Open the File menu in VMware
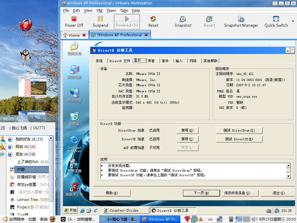 click(x=66, y=11)
